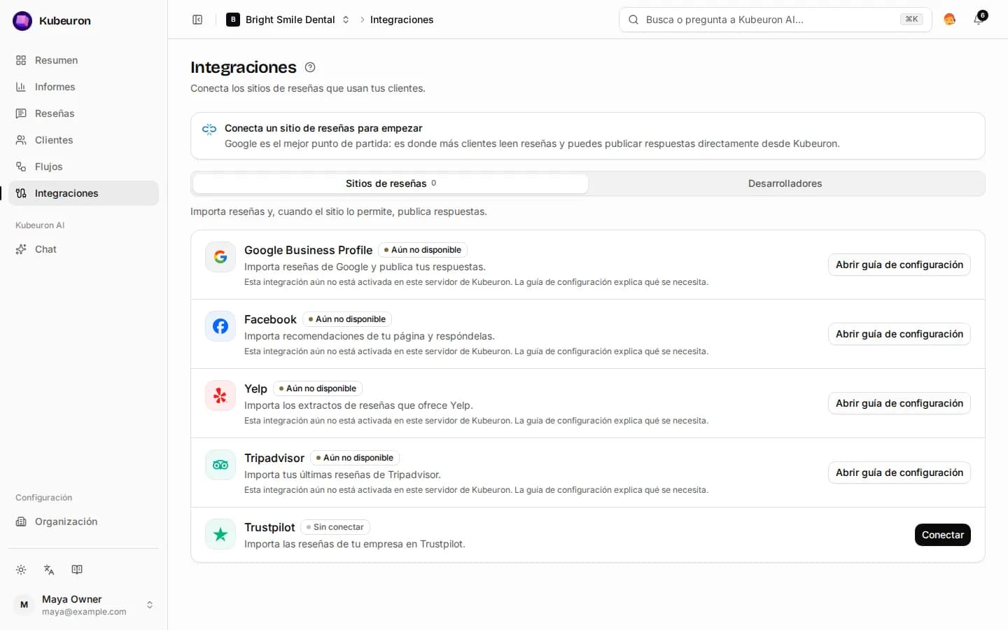Click the 'Aún no disponible' badge beside Yelp

pos(318,388)
